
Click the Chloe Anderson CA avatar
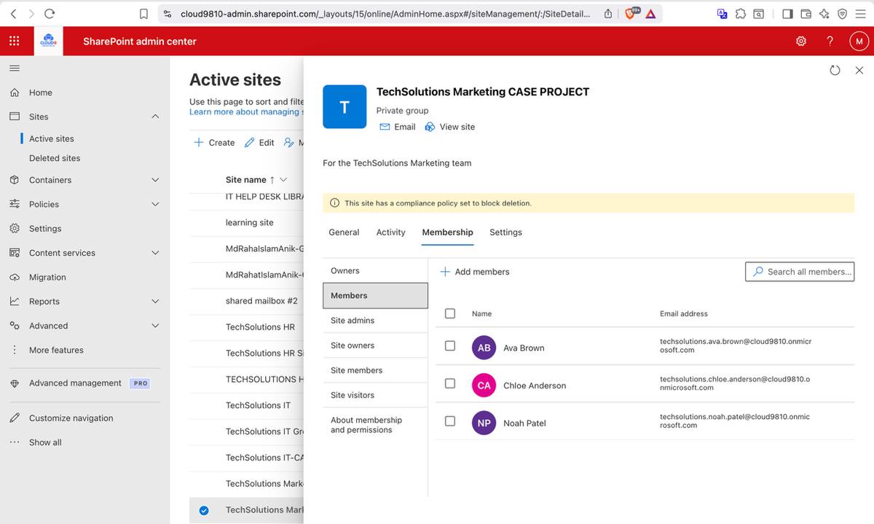click(484, 386)
